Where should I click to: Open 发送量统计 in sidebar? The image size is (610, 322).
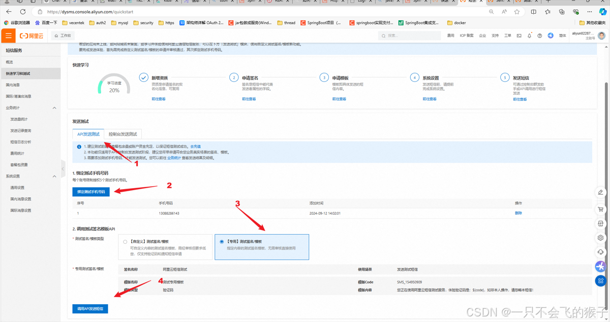click(19, 119)
